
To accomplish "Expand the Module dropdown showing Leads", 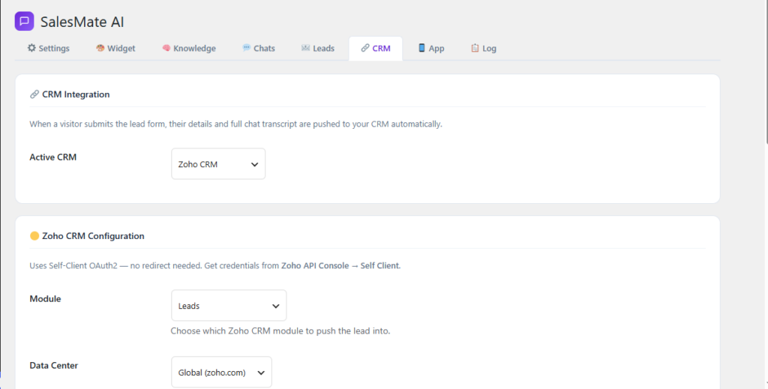I will [x=229, y=305].
